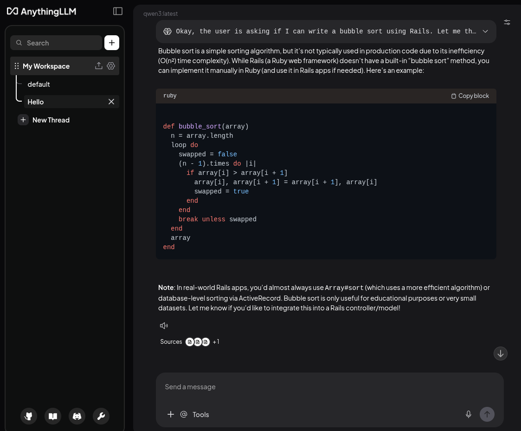The image size is (521, 431).
Task: Click the bold Note label
Action: pyautogui.click(x=166, y=288)
